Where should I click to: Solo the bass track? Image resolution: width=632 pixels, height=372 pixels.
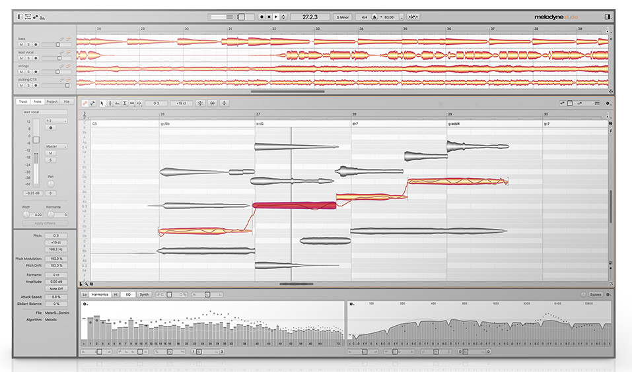tap(28, 44)
